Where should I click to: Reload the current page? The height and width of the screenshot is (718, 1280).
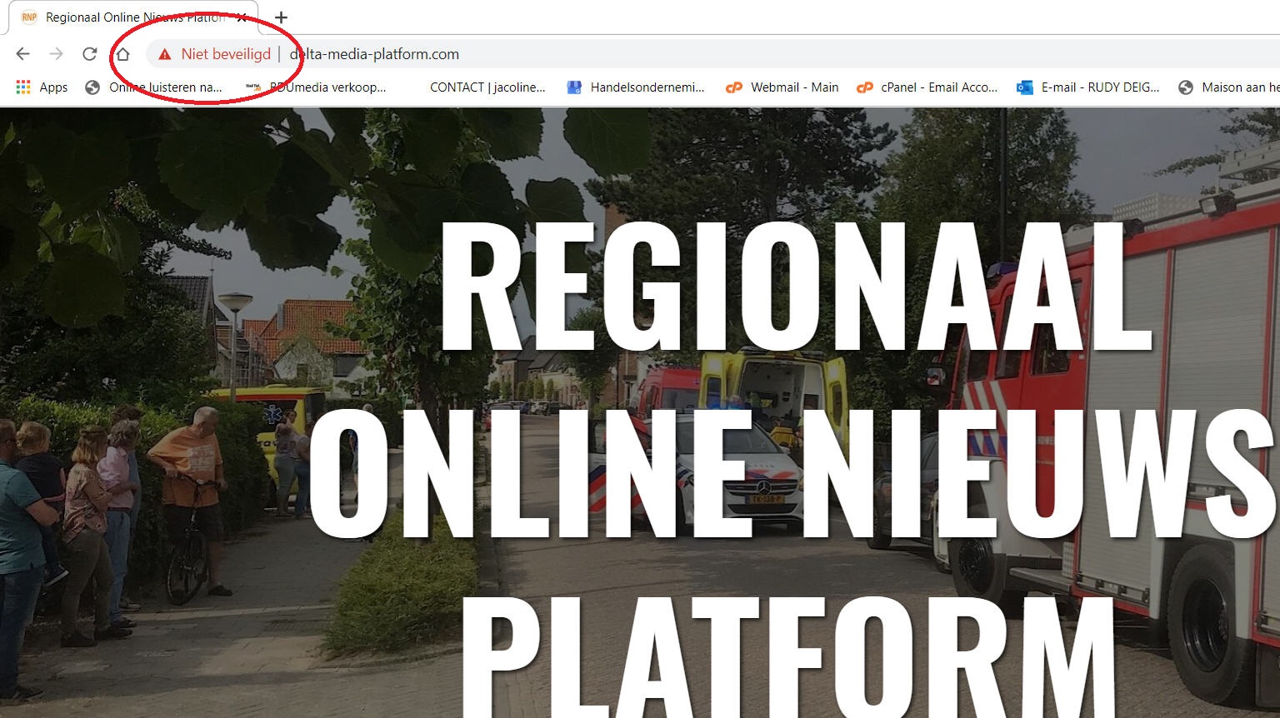(x=89, y=54)
